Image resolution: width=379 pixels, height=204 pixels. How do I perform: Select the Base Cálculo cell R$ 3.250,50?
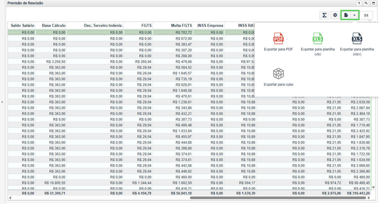click(51, 61)
